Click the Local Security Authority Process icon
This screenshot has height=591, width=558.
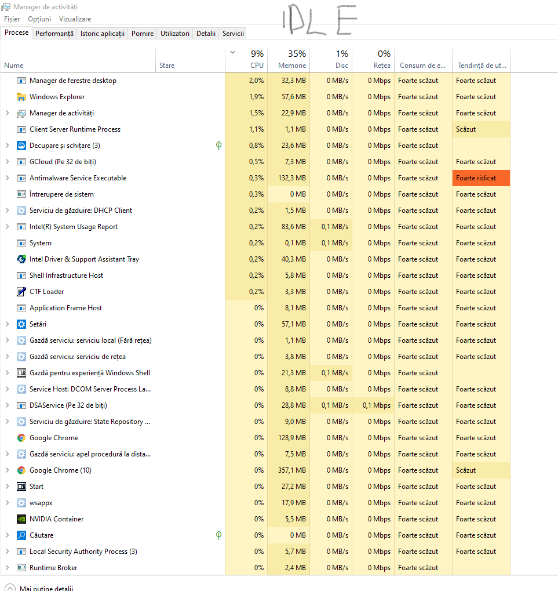[x=21, y=552]
